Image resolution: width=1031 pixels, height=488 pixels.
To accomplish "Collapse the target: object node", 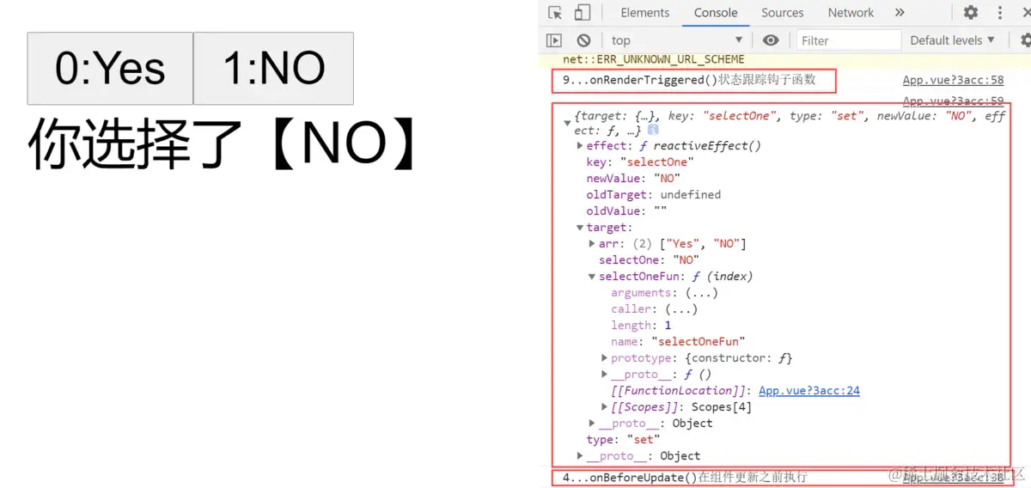I will click(580, 228).
